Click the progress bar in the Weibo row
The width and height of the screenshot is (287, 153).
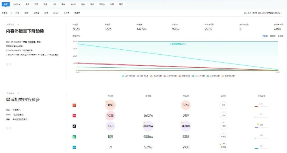[x=260, y=107]
